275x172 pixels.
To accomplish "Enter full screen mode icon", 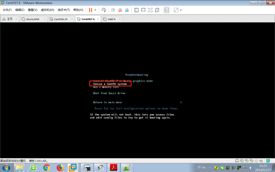I will pos(150,10).
